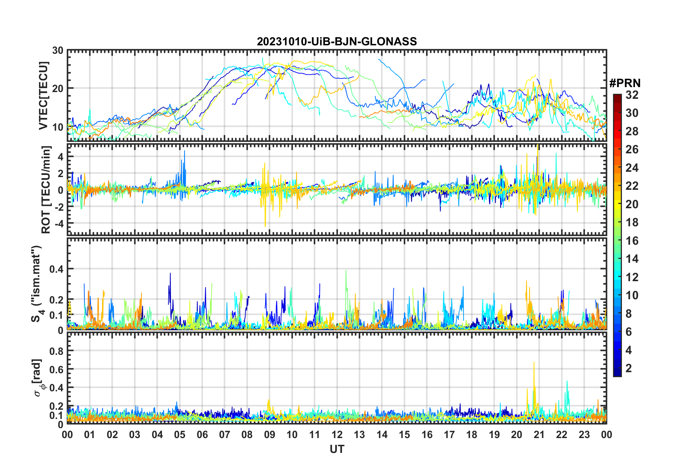The width and height of the screenshot is (674, 471).
Task: Click the x-axis hour label 09
Action: 270,435
